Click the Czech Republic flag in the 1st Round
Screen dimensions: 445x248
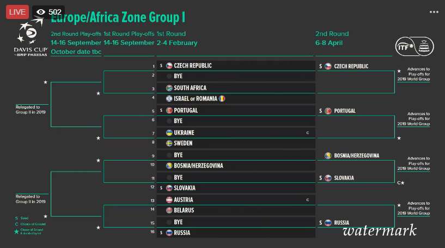pyautogui.click(x=169, y=66)
